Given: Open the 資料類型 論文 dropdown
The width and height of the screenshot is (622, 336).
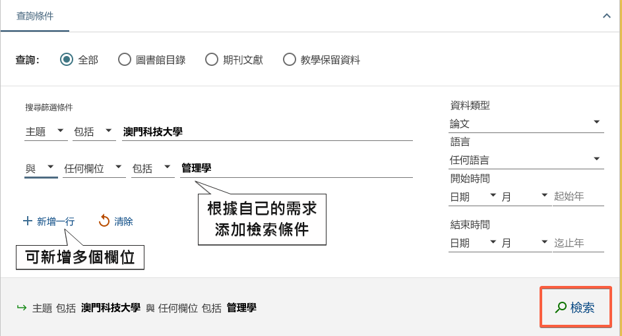Looking at the screenshot, I should 526,123.
